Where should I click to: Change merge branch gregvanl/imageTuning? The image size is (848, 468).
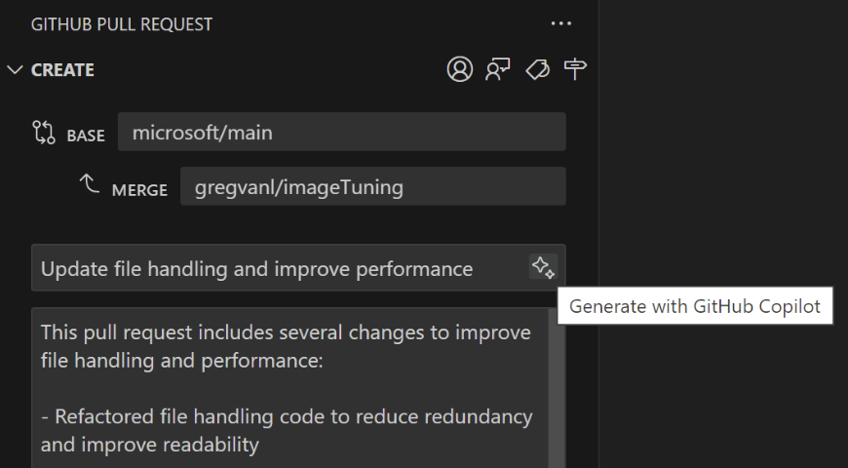click(x=373, y=186)
